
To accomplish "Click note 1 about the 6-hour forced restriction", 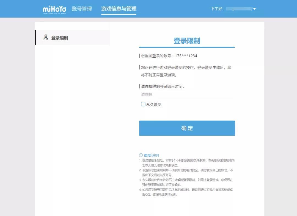I will point(187,163).
